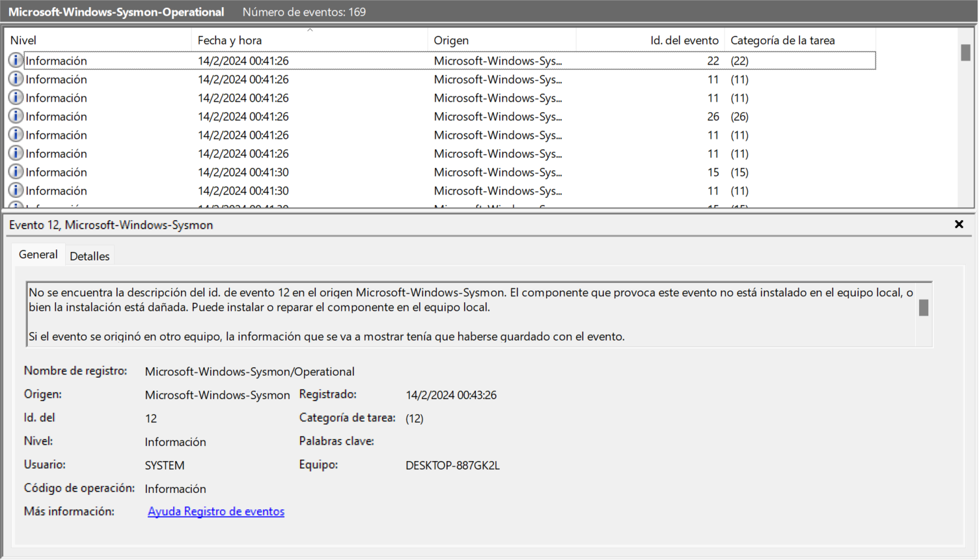Sort the list by Fecha y hora header
The width and height of the screenshot is (979, 560).
[310, 40]
